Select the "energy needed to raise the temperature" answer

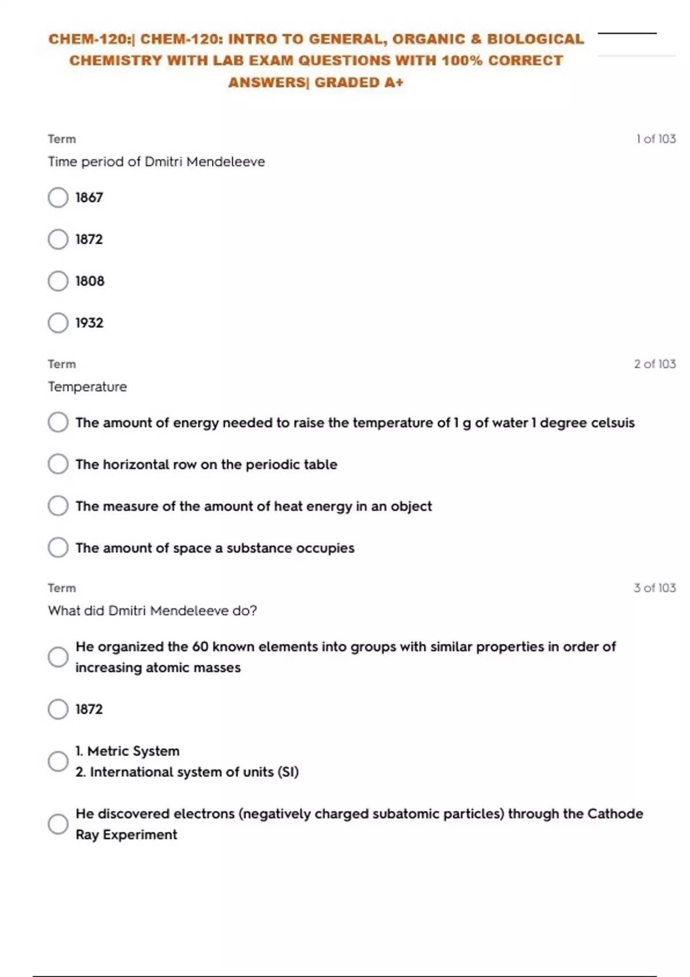point(58,422)
